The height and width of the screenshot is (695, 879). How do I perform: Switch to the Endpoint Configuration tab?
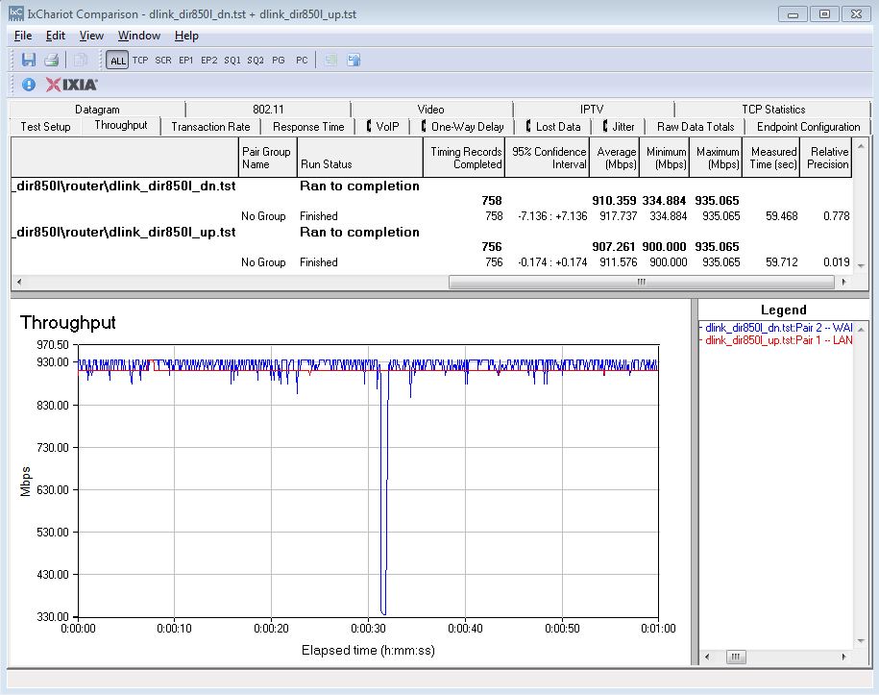point(808,127)
